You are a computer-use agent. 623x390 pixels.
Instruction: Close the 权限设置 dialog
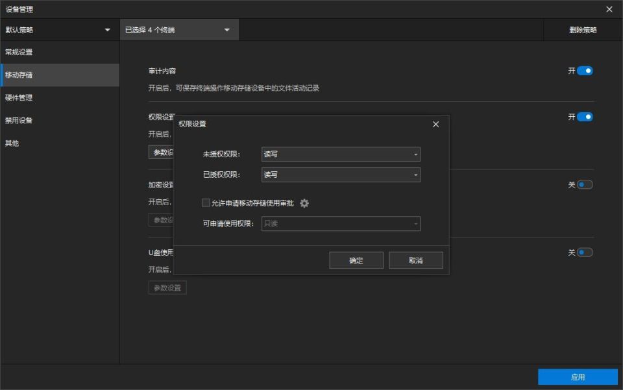coord(436,125)
